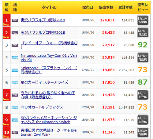This screenshot has width=153, height=139.
Task: Open うたわれるもの 散りゆく者への子守唄 link
Action: (48, 95)
